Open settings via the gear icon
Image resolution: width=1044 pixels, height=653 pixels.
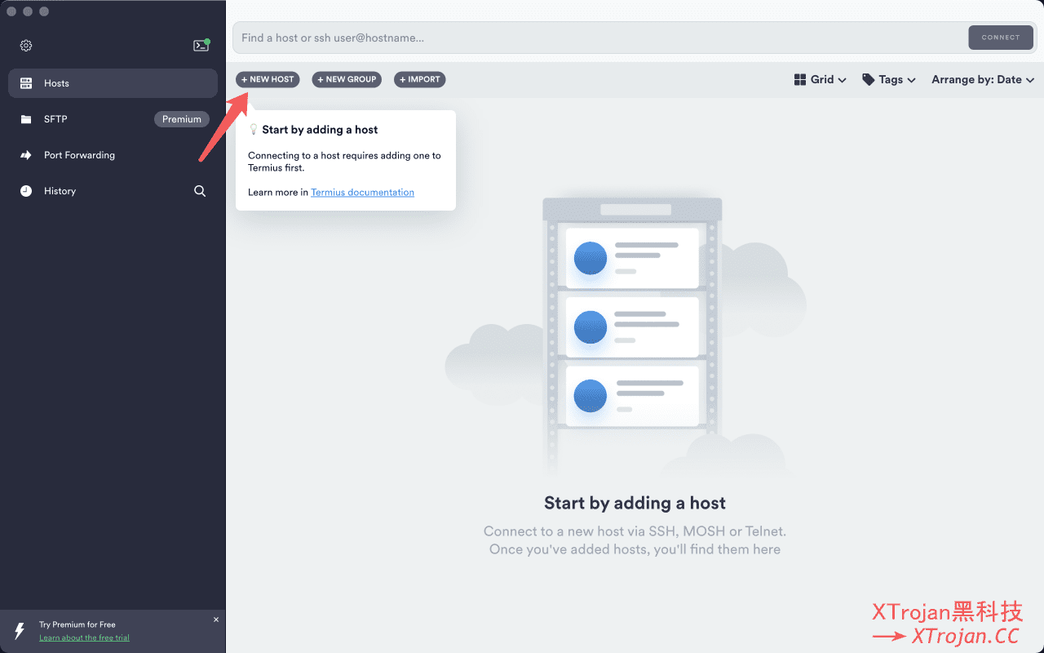(x=26, y=46)
